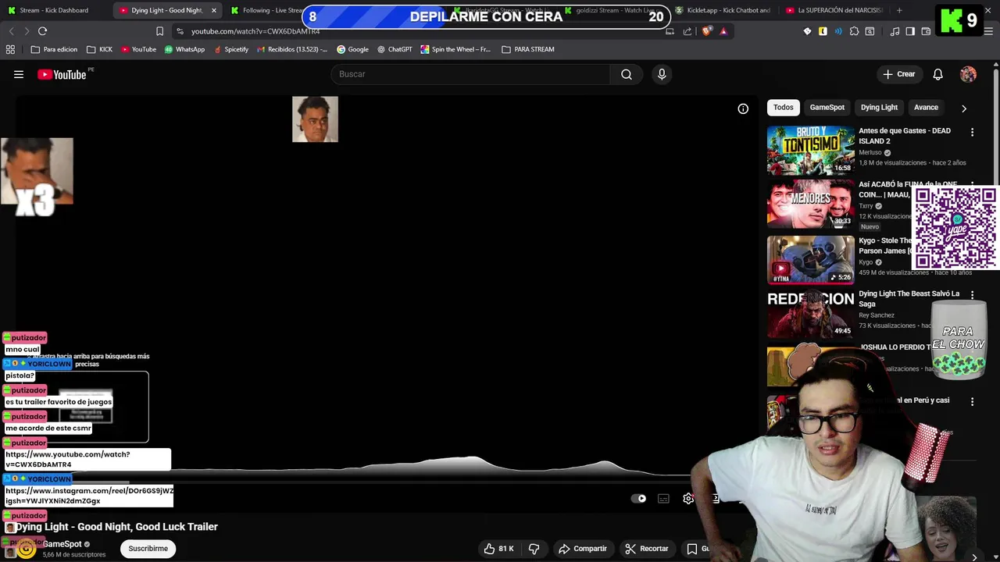
Task: Open the GameSpot channel name
Action: (62, 544)
